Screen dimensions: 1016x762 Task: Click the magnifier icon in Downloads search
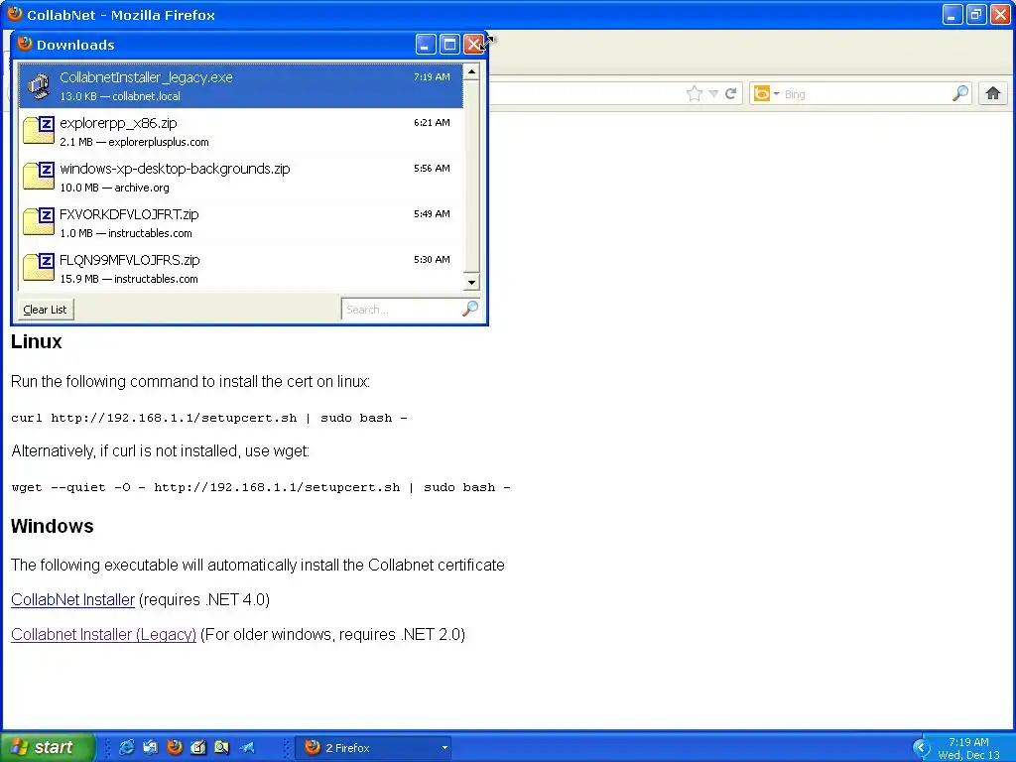[x=470, y=309]
